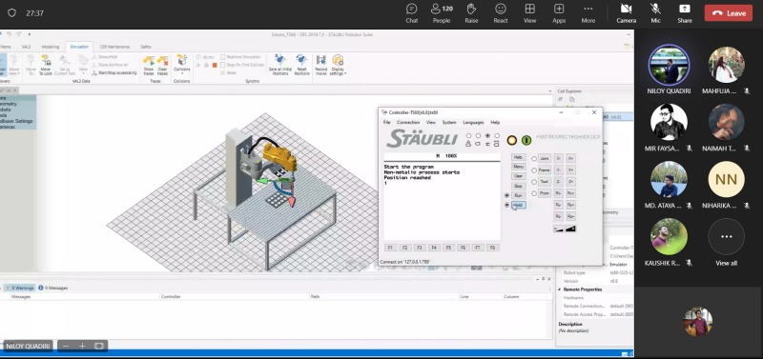763x359 pixels.
Task: Collapse the Remote Properties section
Action: (x=560, y=289)
